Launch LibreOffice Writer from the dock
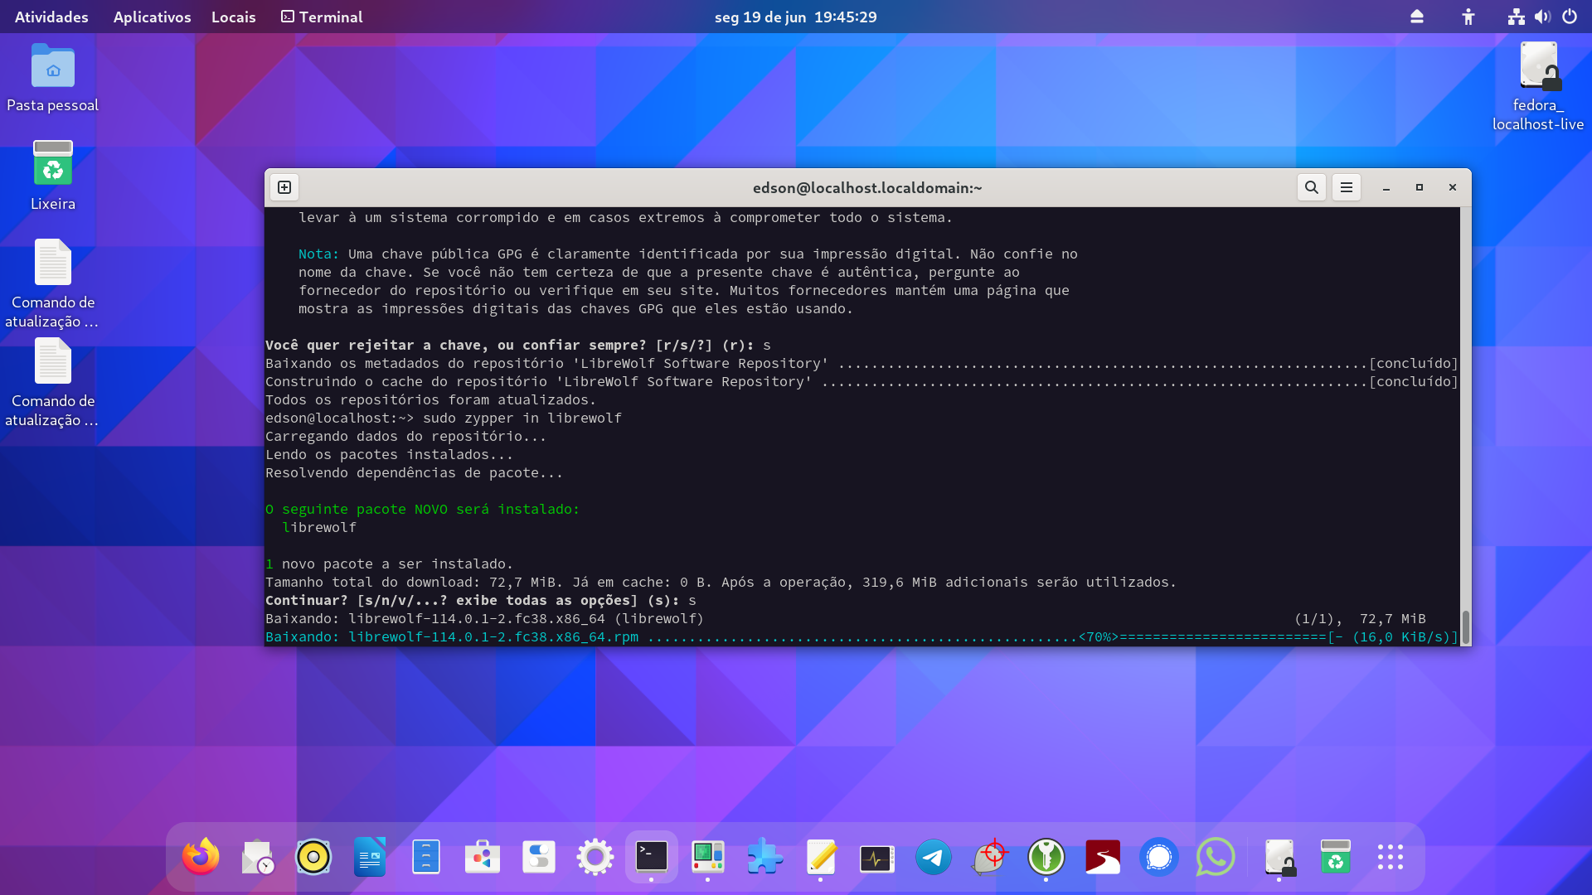 [370, 857]
